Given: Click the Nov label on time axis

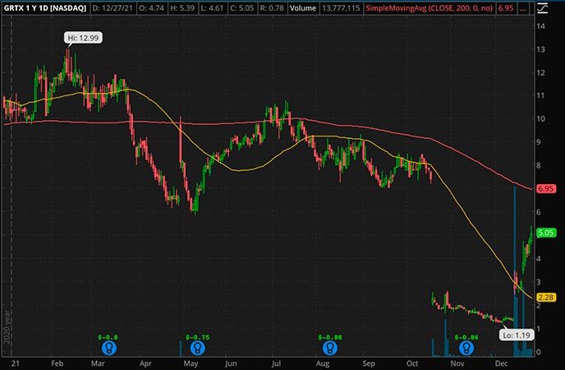Looking at the screenshot, I should tap(457, 363).
